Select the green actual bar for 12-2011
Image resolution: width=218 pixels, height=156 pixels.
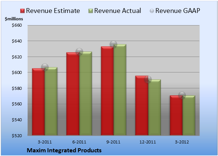click(x=155, y=108)
